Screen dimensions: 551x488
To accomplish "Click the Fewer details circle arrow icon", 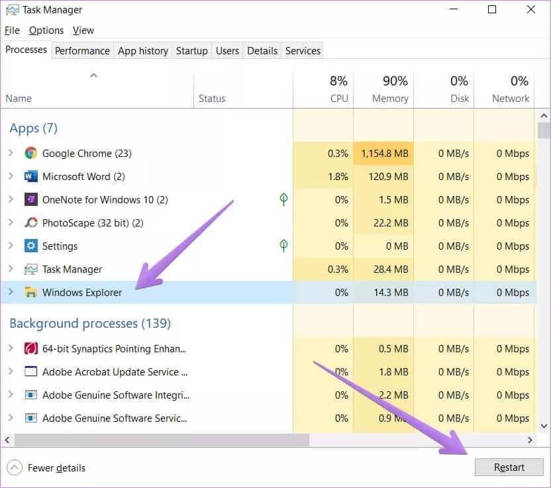I will click(x=15, y=468).
